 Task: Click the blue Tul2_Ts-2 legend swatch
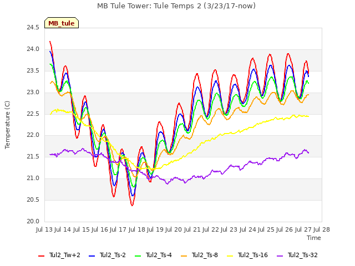coord(92,256)
